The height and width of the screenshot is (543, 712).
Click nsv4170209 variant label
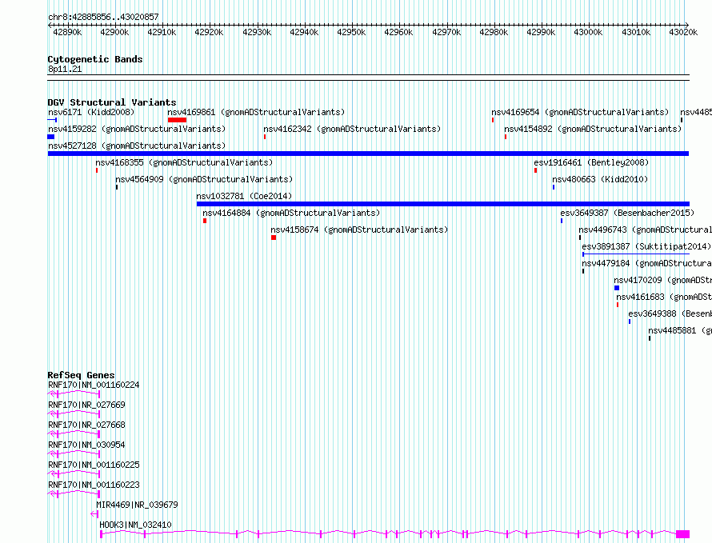(x=663, y=280)
